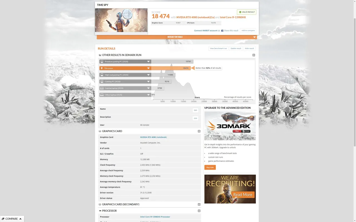Expand the Gaming laptop (2020) dropdown arrow

149,88
